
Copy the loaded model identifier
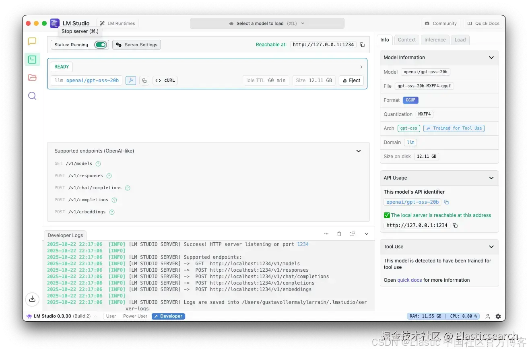(144, 81)
